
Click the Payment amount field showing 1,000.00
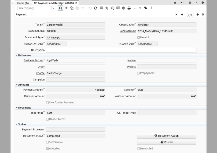tap(76, 90)
